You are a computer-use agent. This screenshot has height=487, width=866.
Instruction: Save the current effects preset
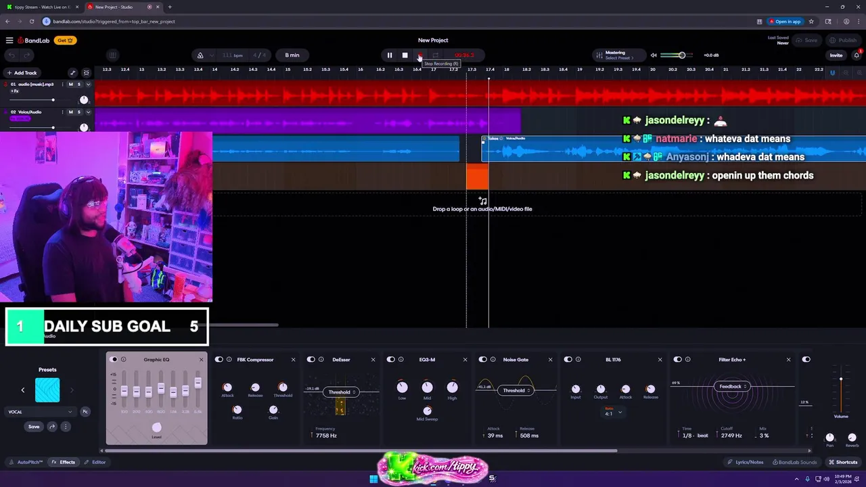click(x=34, y=427)
